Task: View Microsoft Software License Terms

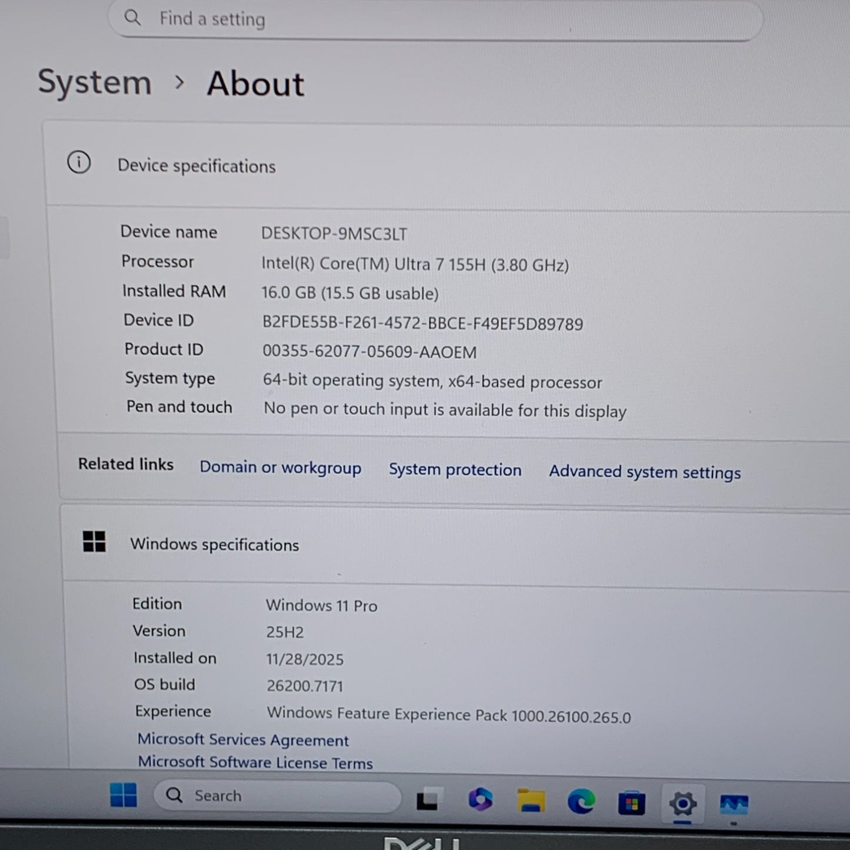Action: [255, 762]
